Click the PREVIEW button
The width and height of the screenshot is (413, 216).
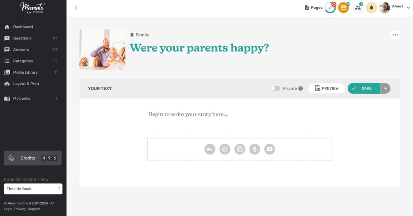pyautogui.click(x=327, y=88)
